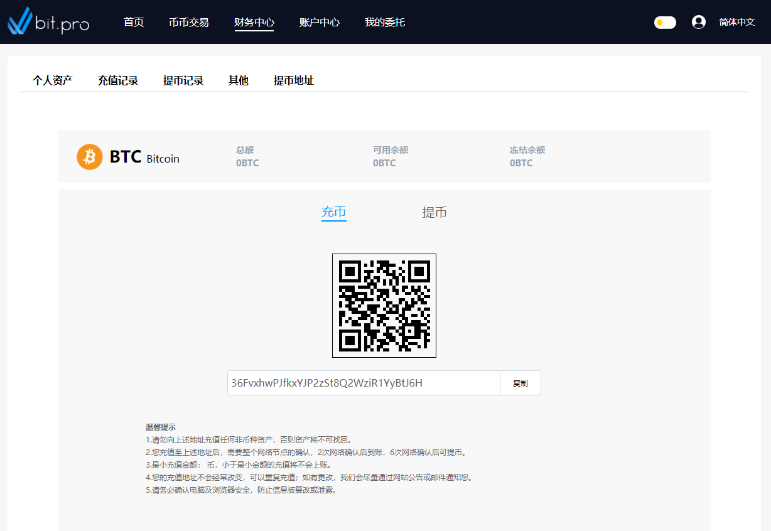Click the orange Bitcoin coin icon
This screenshot has width=771, height=531.
tap(90, 157)
